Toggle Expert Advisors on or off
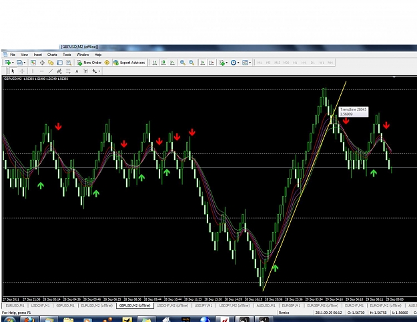 pyautogui.click(x=129, y=63)
